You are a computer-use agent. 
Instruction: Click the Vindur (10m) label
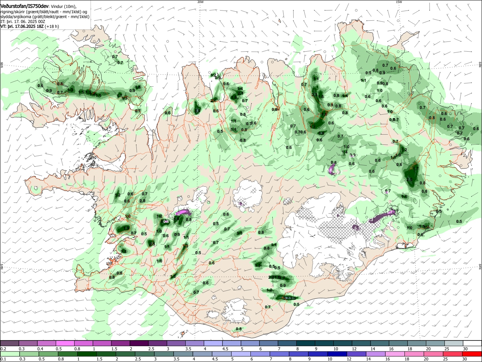point(64,7)
